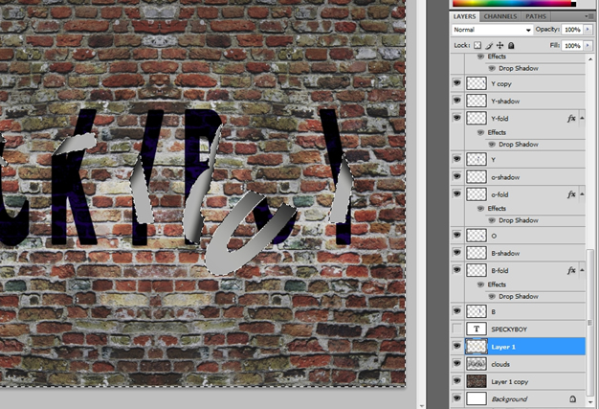
Task: Collapse effects arrow on B-fold layer
Action: (x=582, y=271)
